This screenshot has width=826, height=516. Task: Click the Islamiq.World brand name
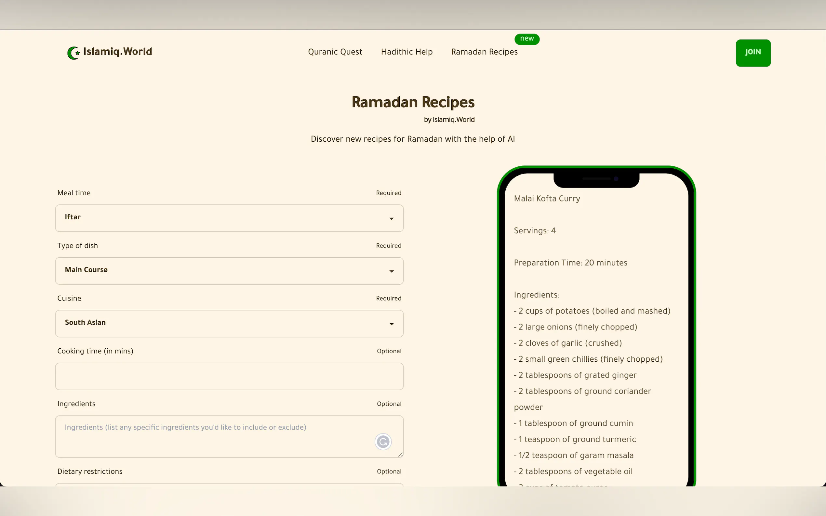(117, 52)
